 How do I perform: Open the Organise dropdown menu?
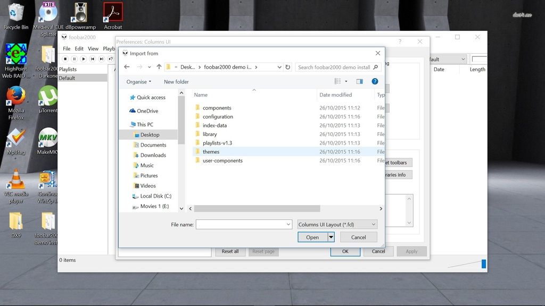point(139,82)
